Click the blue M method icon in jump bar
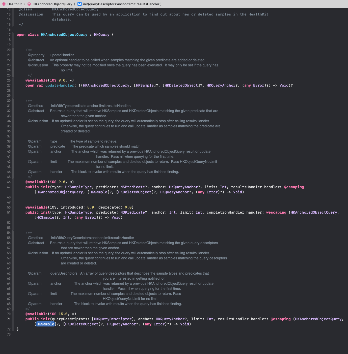348x354 pixels. [x=79, y=4]
